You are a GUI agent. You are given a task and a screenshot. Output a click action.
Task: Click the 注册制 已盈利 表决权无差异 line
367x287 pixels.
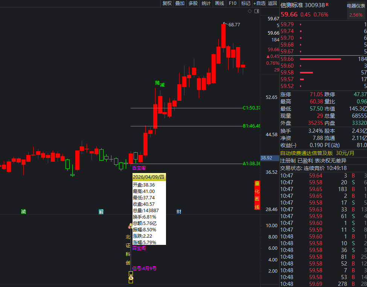tap(313, 161)
